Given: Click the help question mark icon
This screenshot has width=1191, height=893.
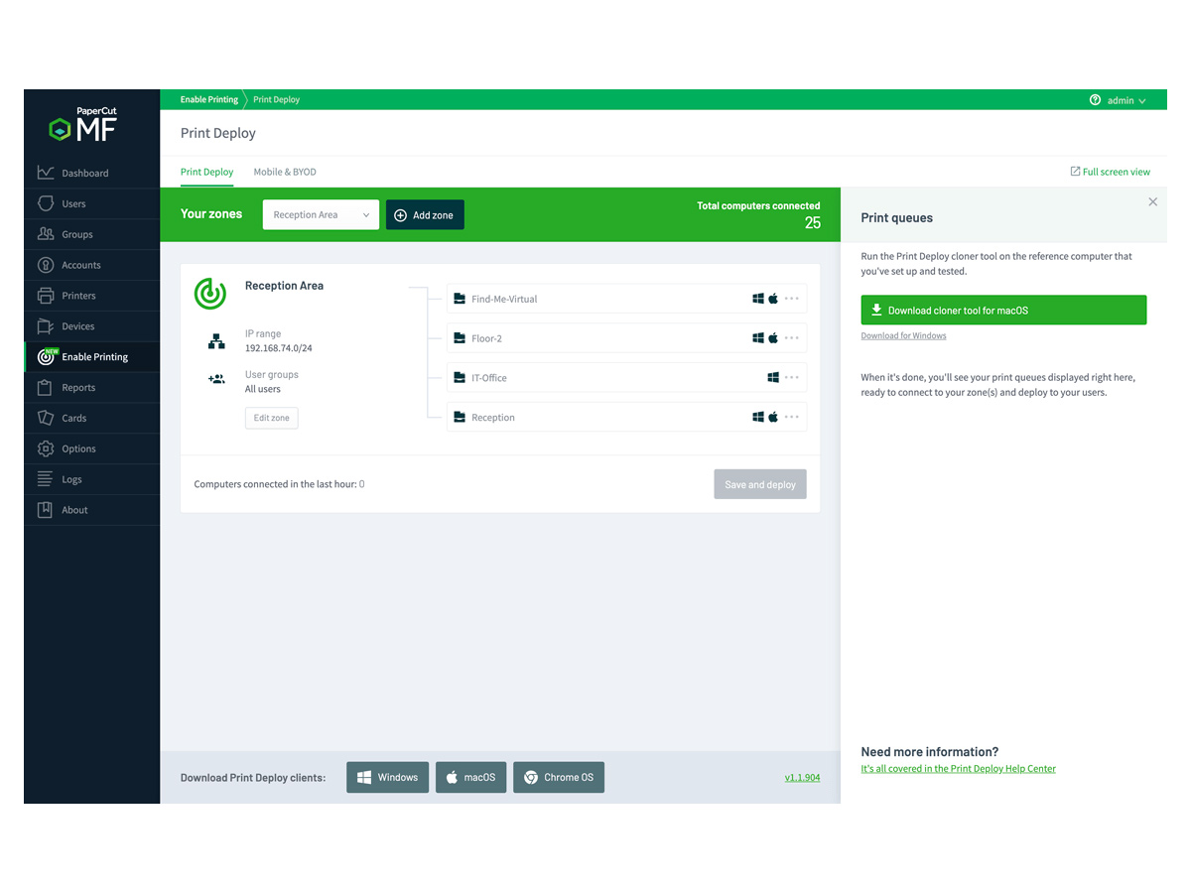Looking at the screenshot, I should (x=1095, y=100).
